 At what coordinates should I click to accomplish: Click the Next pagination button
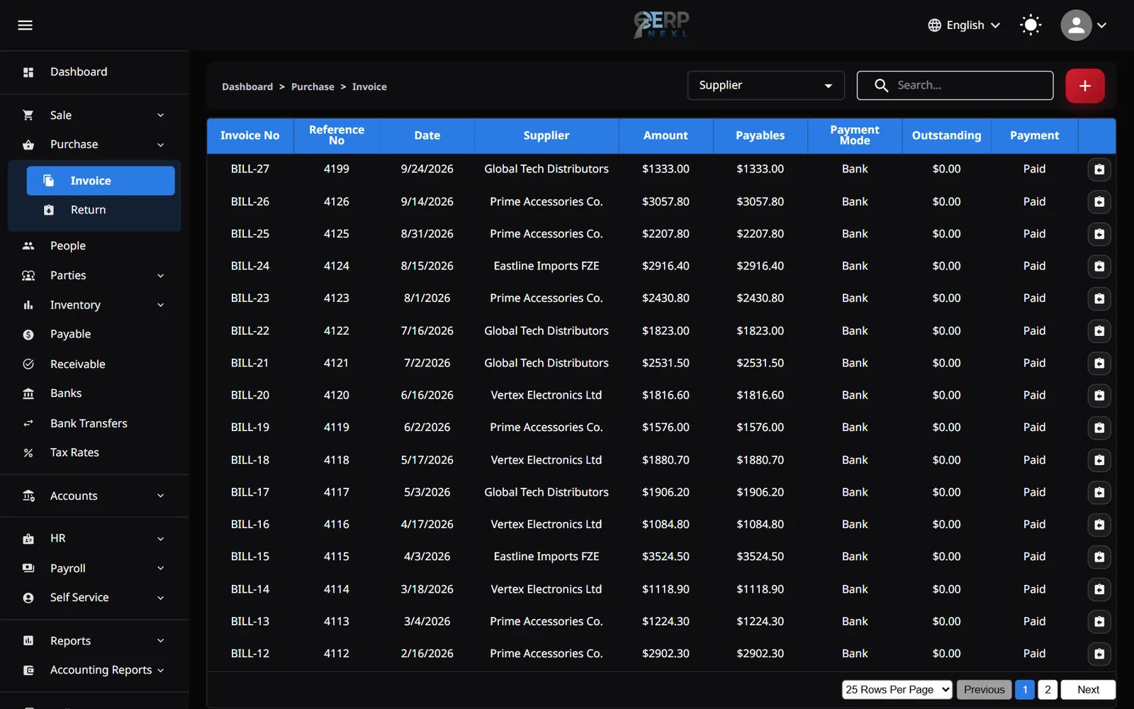coord(1088,690)
